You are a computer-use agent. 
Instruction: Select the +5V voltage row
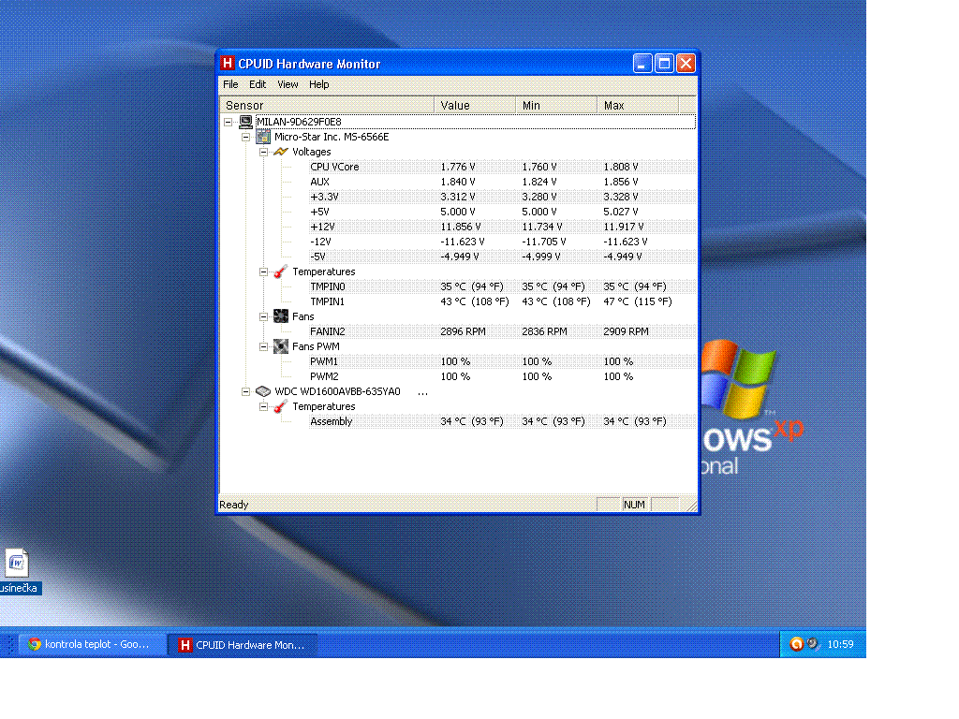pyautogui.click(x=502, y=212)
